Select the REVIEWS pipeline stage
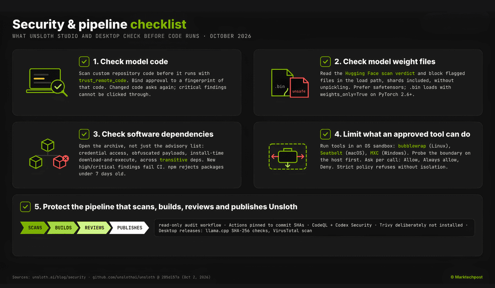The image size is (495, 288). 94,228
